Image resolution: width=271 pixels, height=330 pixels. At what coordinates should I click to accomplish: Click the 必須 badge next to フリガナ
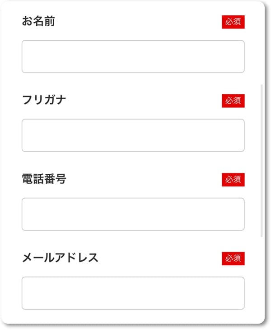(x=233, y=100)
